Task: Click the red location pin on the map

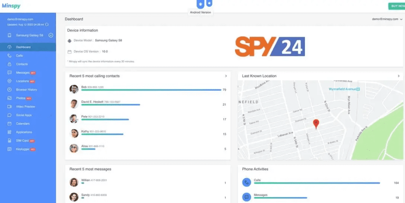Action: pos(316,124)
